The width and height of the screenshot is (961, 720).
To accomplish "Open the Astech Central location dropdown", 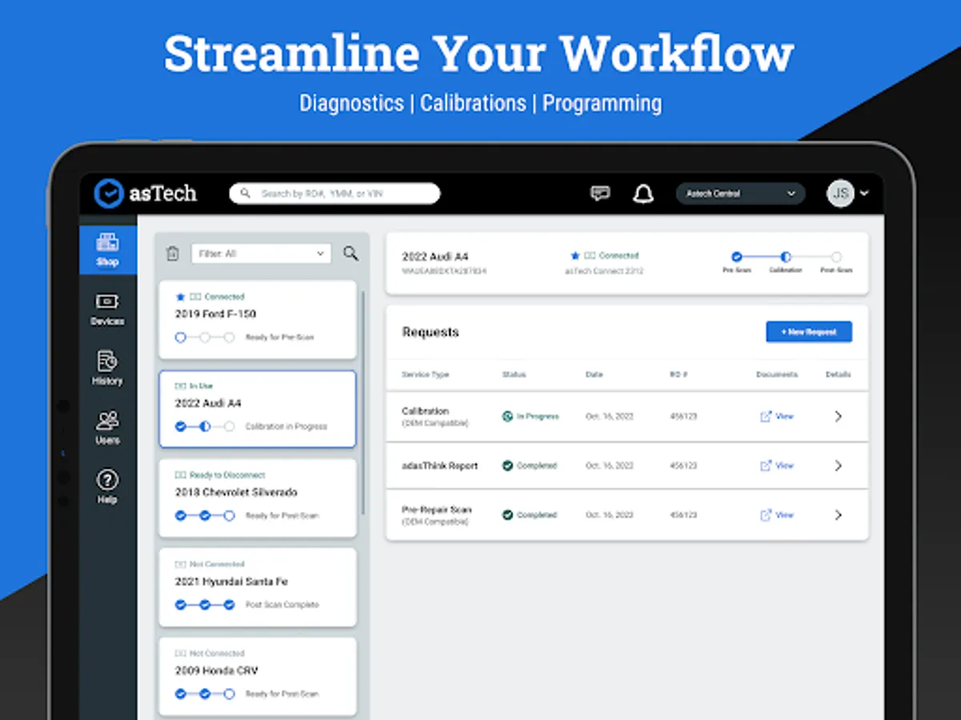I will (x=741, y=194).
